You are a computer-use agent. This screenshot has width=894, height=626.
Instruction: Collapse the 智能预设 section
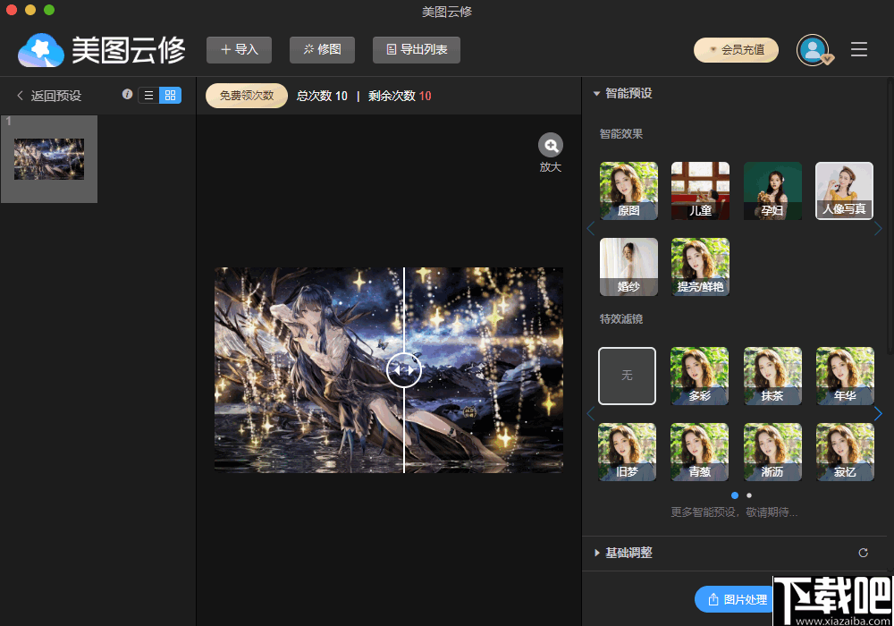596,94
